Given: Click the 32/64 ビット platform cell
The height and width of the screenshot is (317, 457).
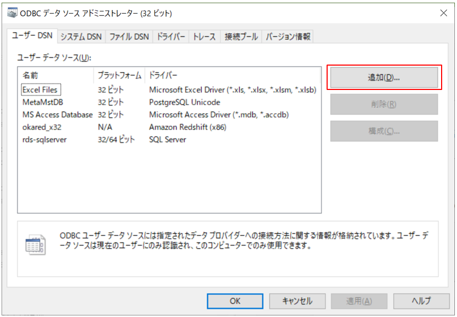Looking at the screenshot, I should [x=116, y=140].
